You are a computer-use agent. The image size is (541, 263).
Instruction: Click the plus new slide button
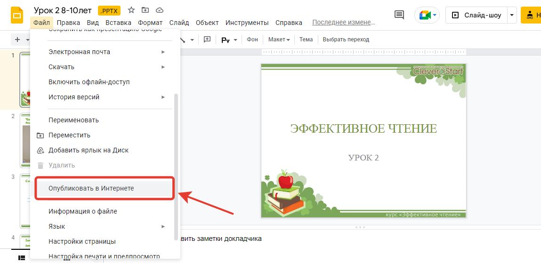(x=17, y=40)
